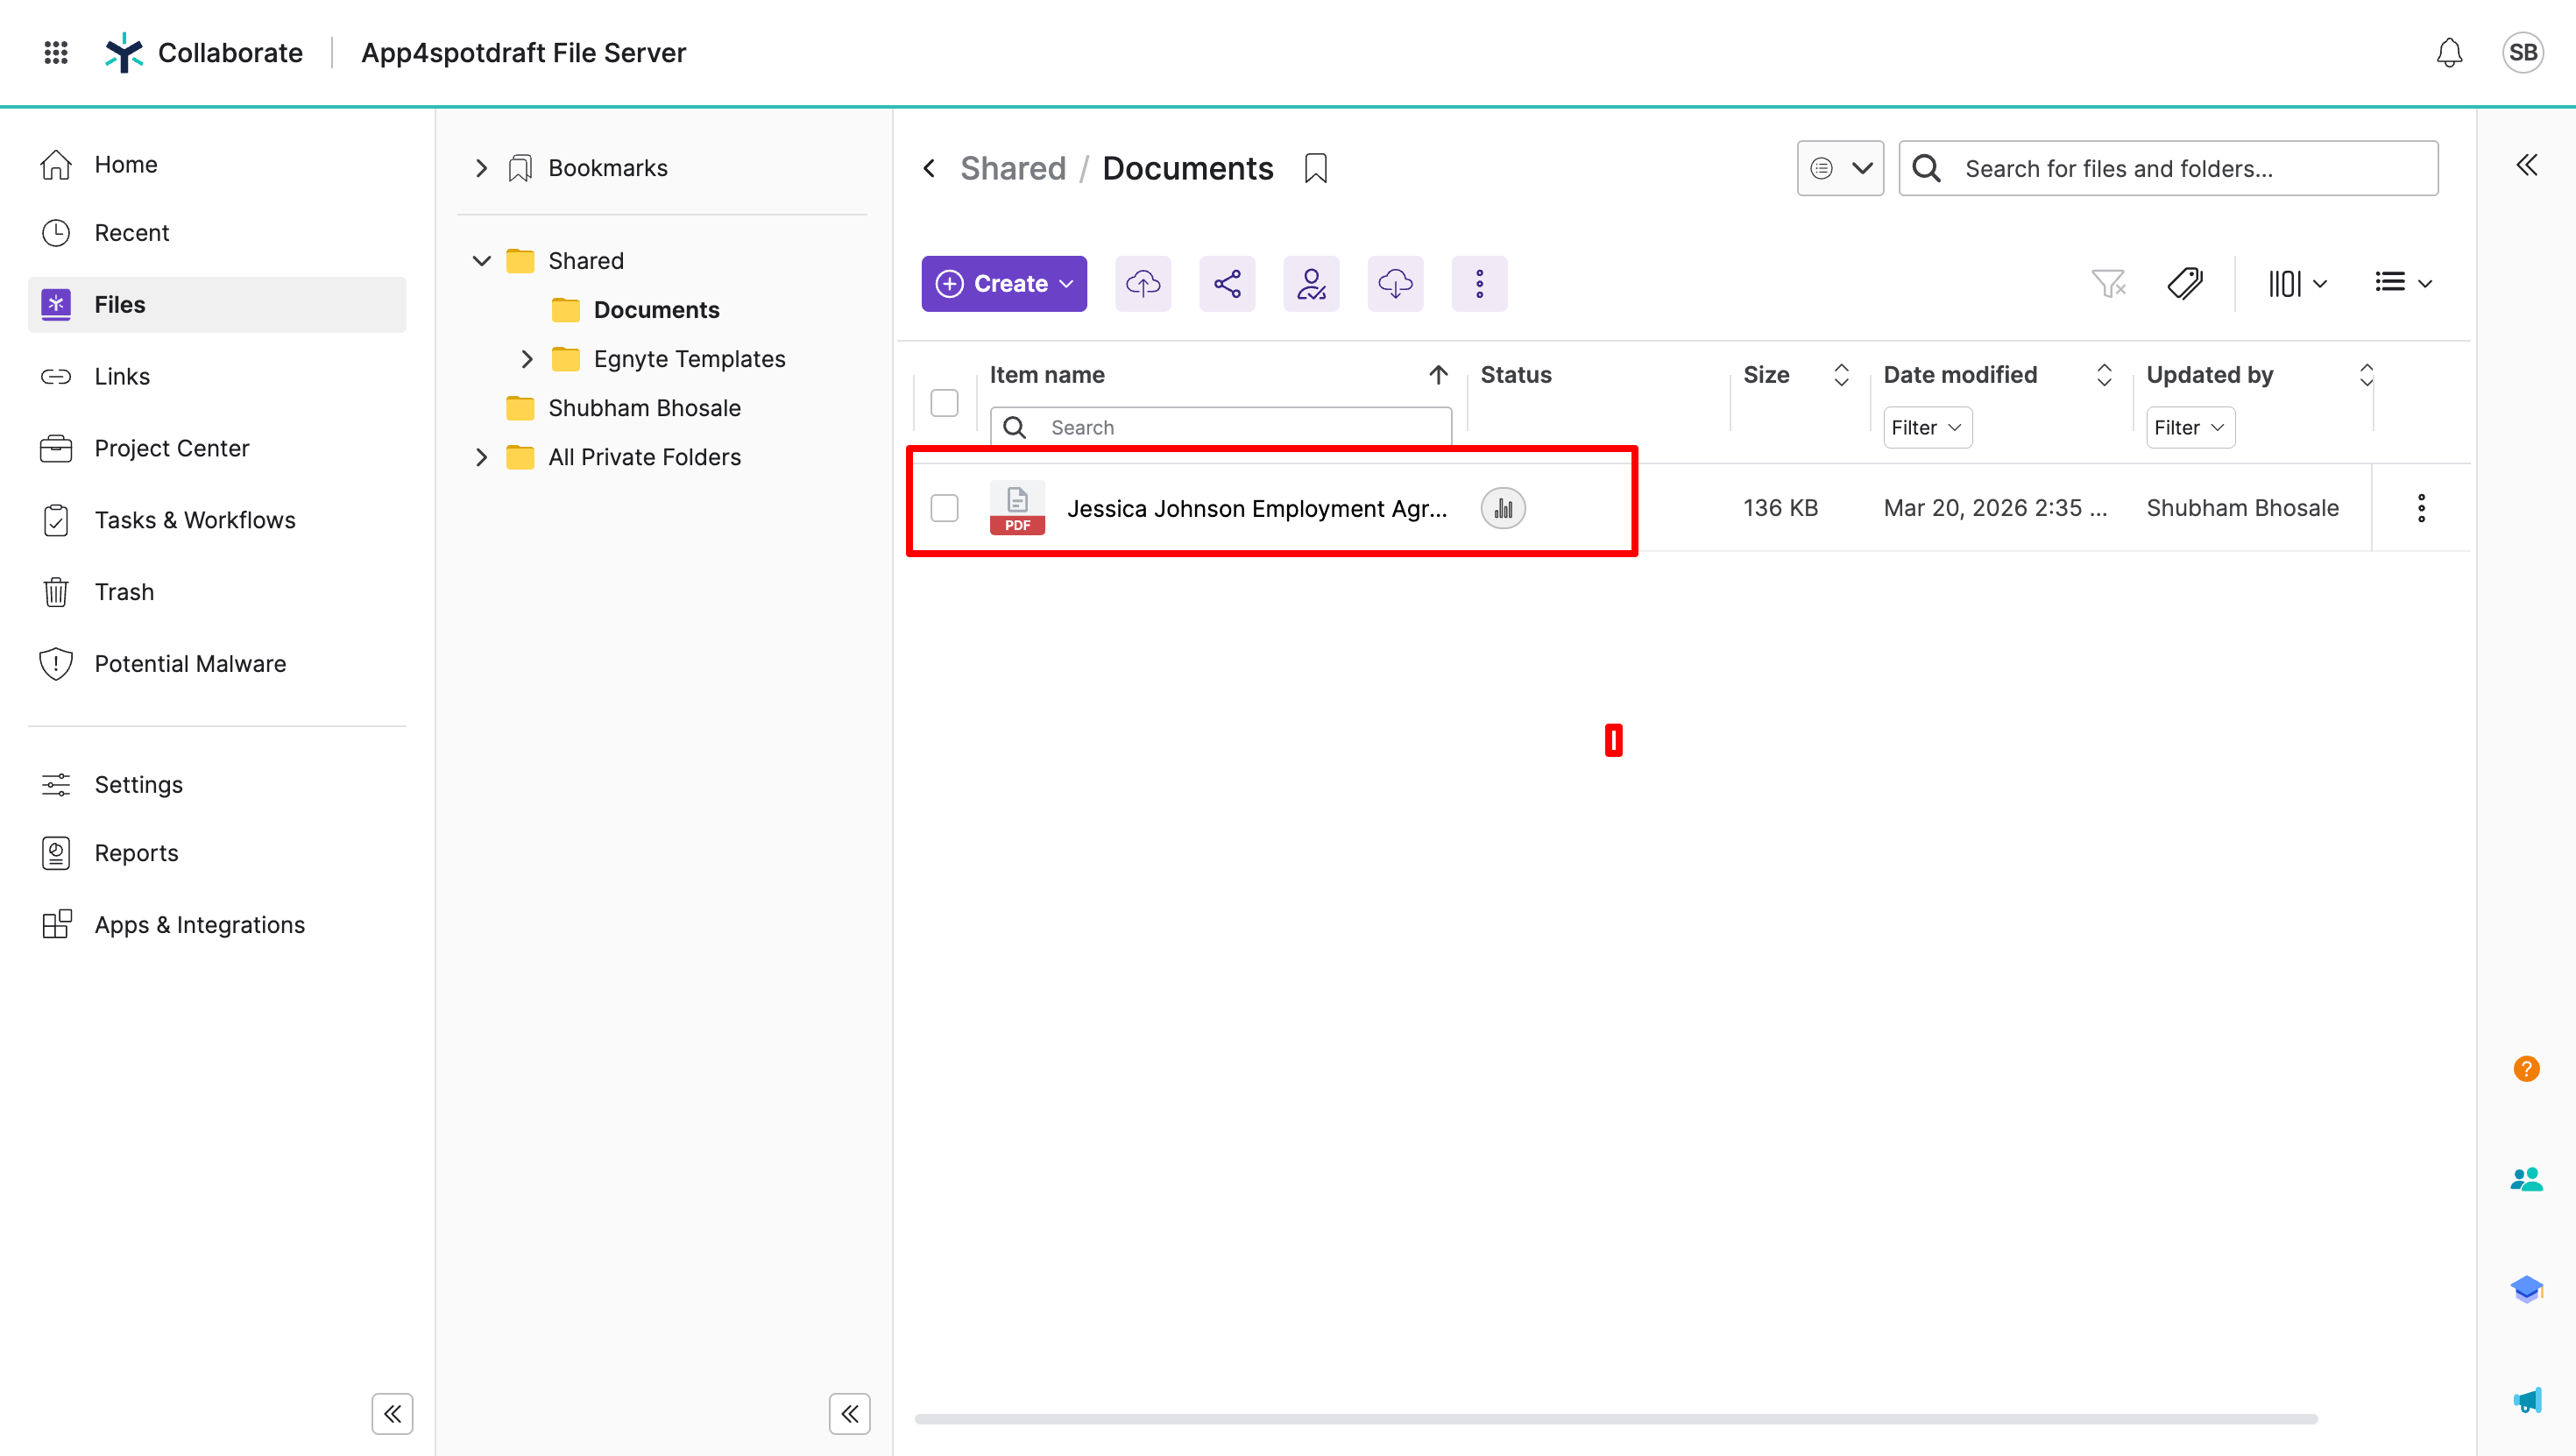The image size is (2576, 1456).
Task: Click the tag icon in toolbar
Action: (x=2185, y=284)
